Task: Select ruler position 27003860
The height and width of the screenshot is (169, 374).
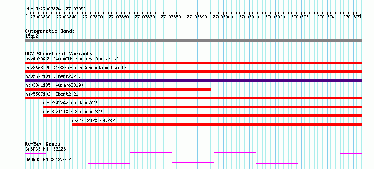Action: [119, 17]
